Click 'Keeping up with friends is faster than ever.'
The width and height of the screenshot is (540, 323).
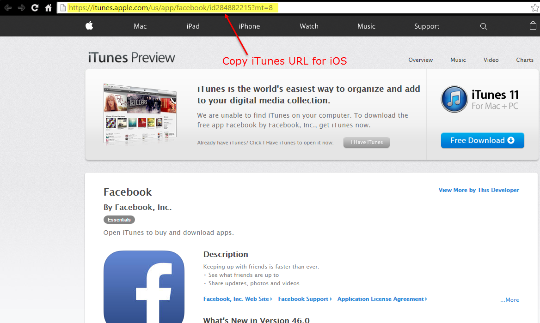261,267
